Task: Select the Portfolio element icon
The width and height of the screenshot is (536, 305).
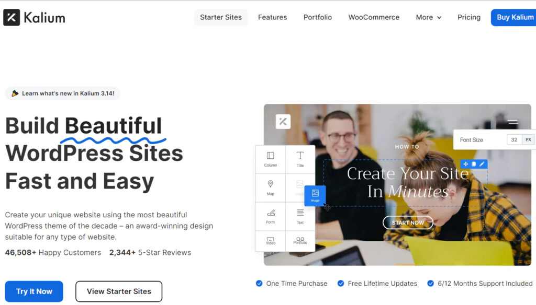Action: click(x=300, y=240)
